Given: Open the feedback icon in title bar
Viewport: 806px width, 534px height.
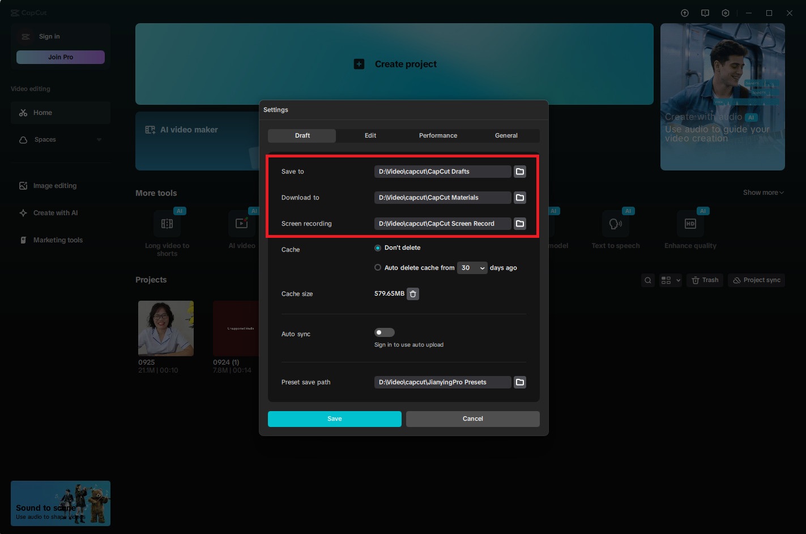Looking at the screenshot, I should pos(705,13).
